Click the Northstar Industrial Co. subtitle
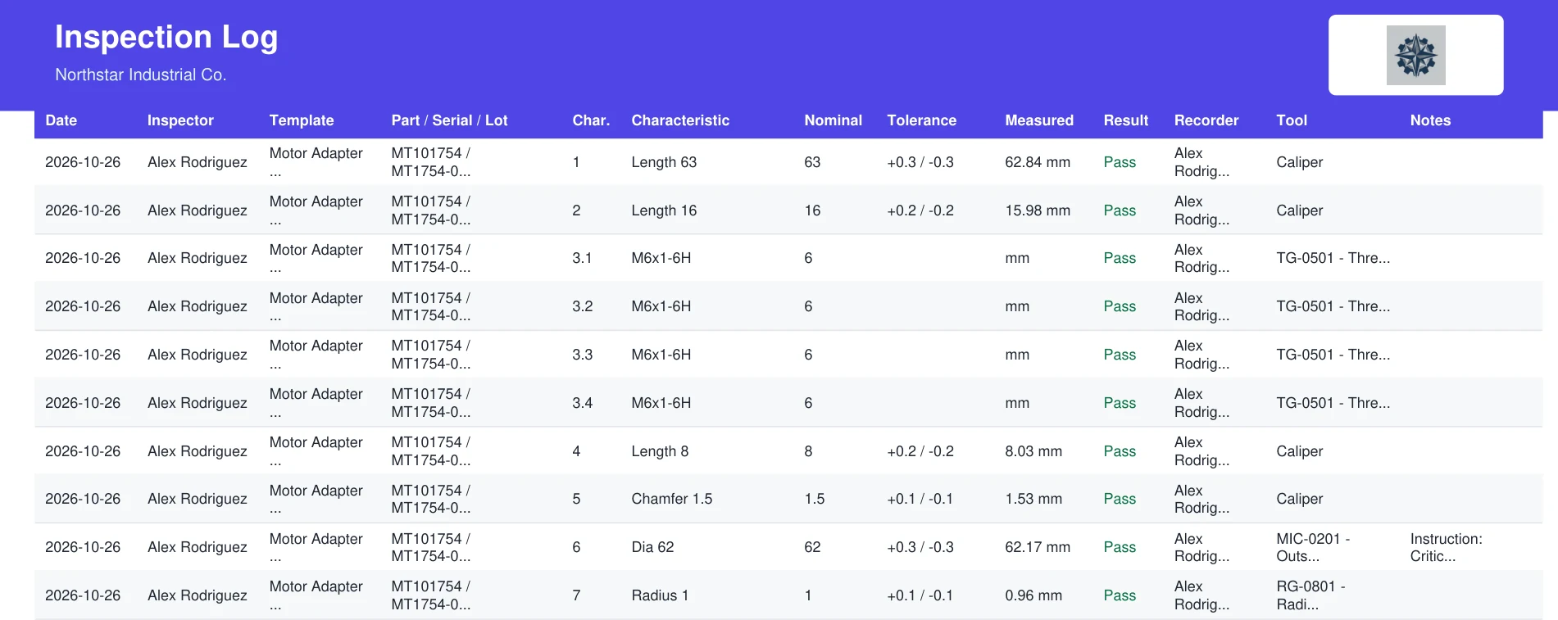The height and width of the screenshot is (620, 1558). (140, 75)
